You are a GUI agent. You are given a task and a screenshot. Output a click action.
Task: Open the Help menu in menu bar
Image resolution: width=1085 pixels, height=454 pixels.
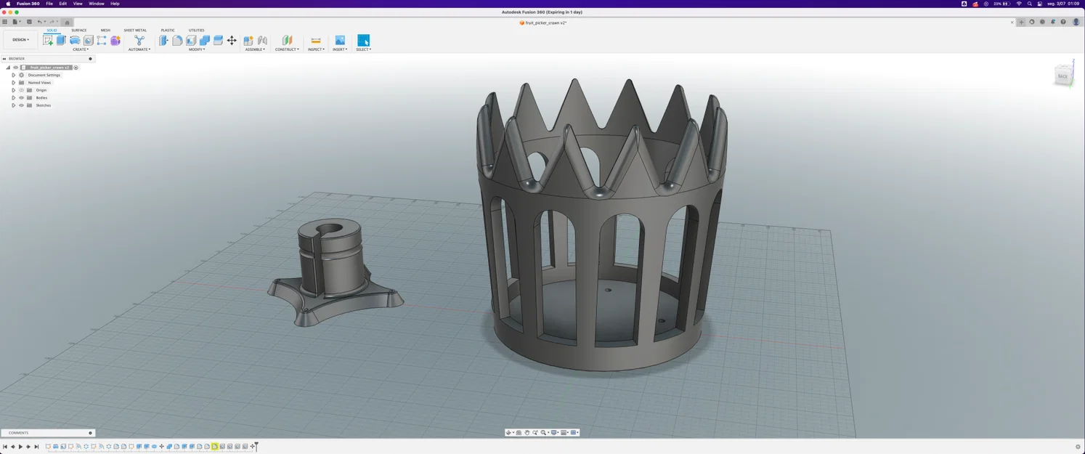(115, 4)
